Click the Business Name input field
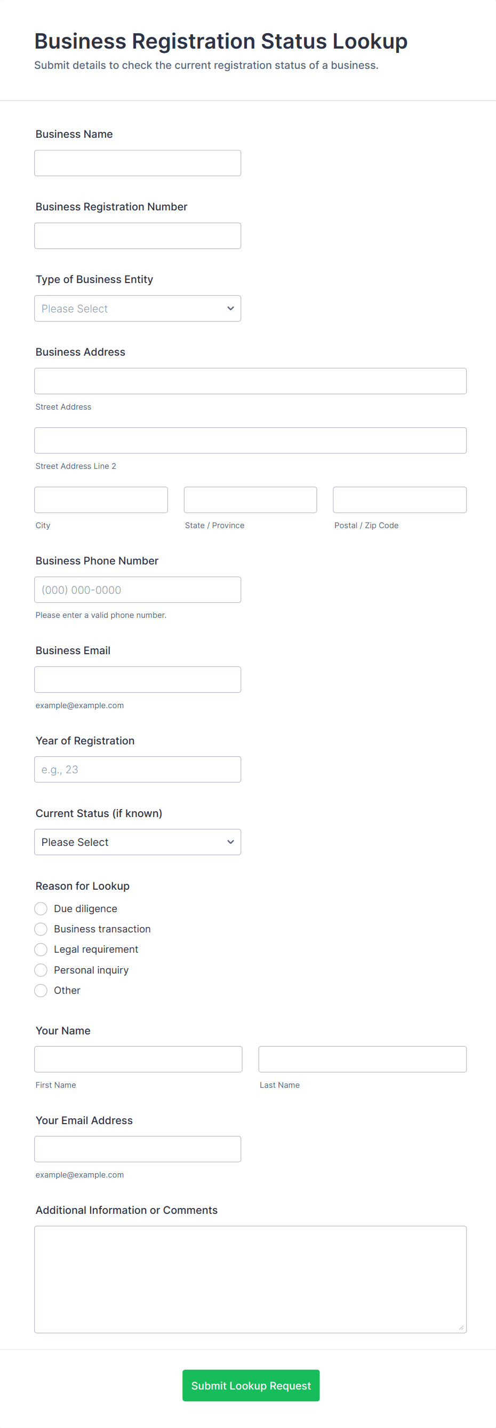Viewport: 496px width, 1428px height. 137,163
